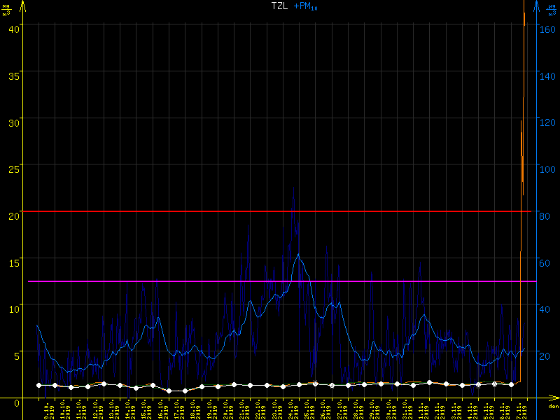
Task: Click the red horizontal limit line
Action: pos(280,211)
